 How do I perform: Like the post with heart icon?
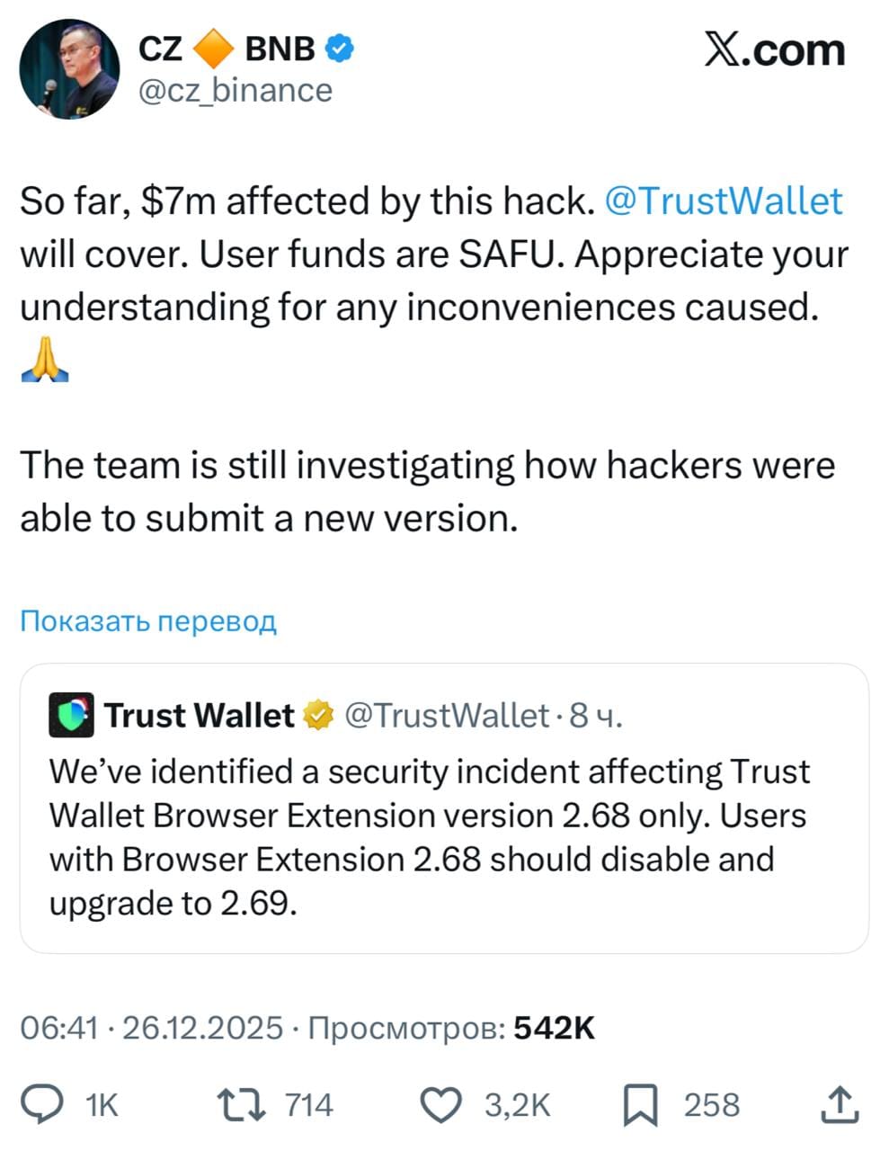(441, 1105)
